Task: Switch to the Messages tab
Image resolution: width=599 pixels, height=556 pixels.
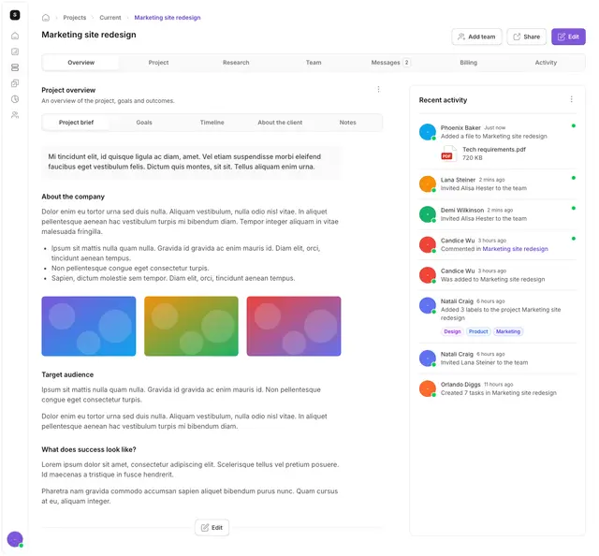Action: click(391, 63)
